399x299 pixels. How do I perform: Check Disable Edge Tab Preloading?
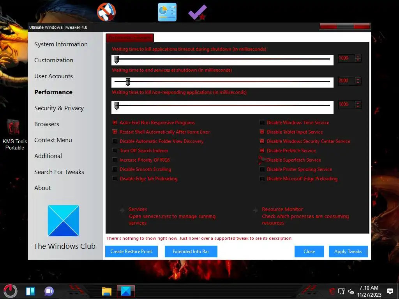115,178
